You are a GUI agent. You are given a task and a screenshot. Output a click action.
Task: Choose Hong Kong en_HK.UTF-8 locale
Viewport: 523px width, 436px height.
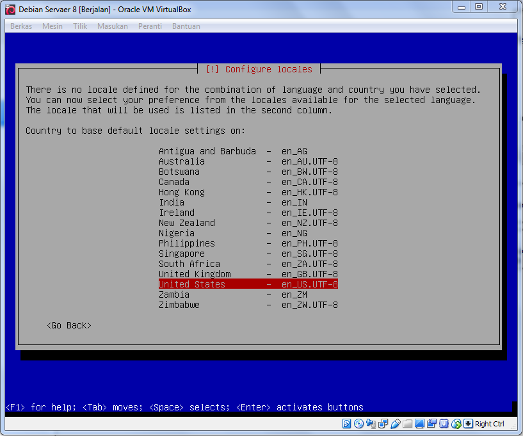tap(248, 192)
